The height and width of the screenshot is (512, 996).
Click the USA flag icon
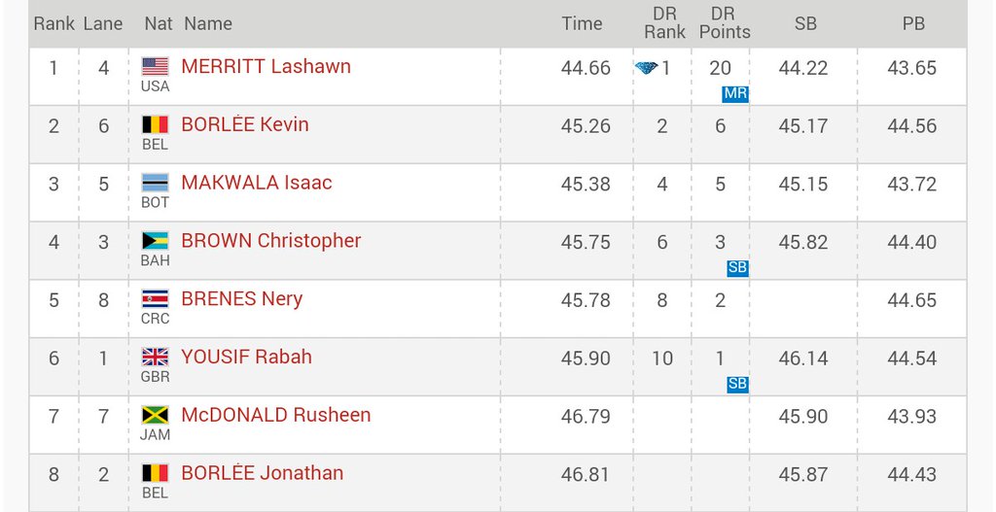[155, 67]
